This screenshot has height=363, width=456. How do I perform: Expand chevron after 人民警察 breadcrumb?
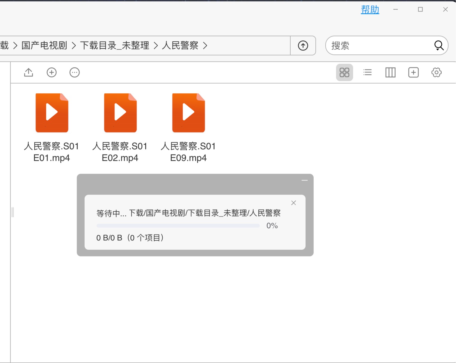point(205,45)
